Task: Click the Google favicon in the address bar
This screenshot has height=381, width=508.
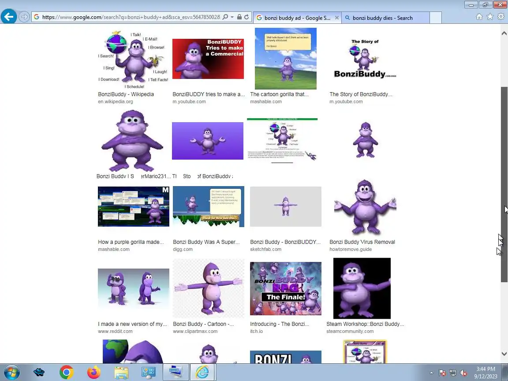Action: 37,17
